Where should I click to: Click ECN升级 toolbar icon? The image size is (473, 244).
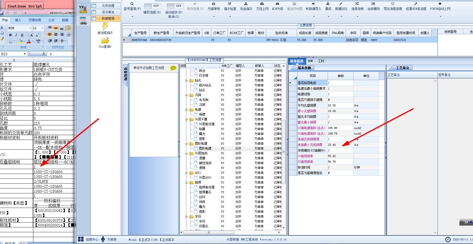coord(277,4)
